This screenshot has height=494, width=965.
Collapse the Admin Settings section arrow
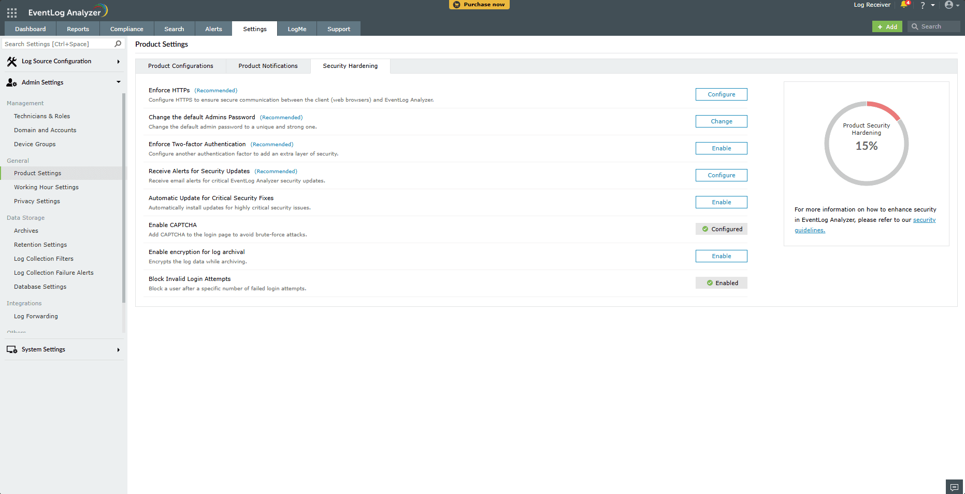point(119,82)
